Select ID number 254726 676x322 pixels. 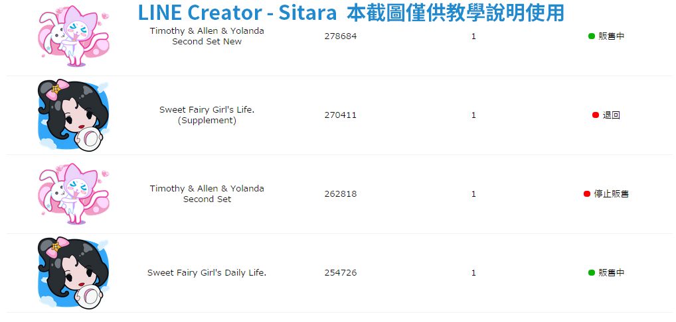point(341,272)
